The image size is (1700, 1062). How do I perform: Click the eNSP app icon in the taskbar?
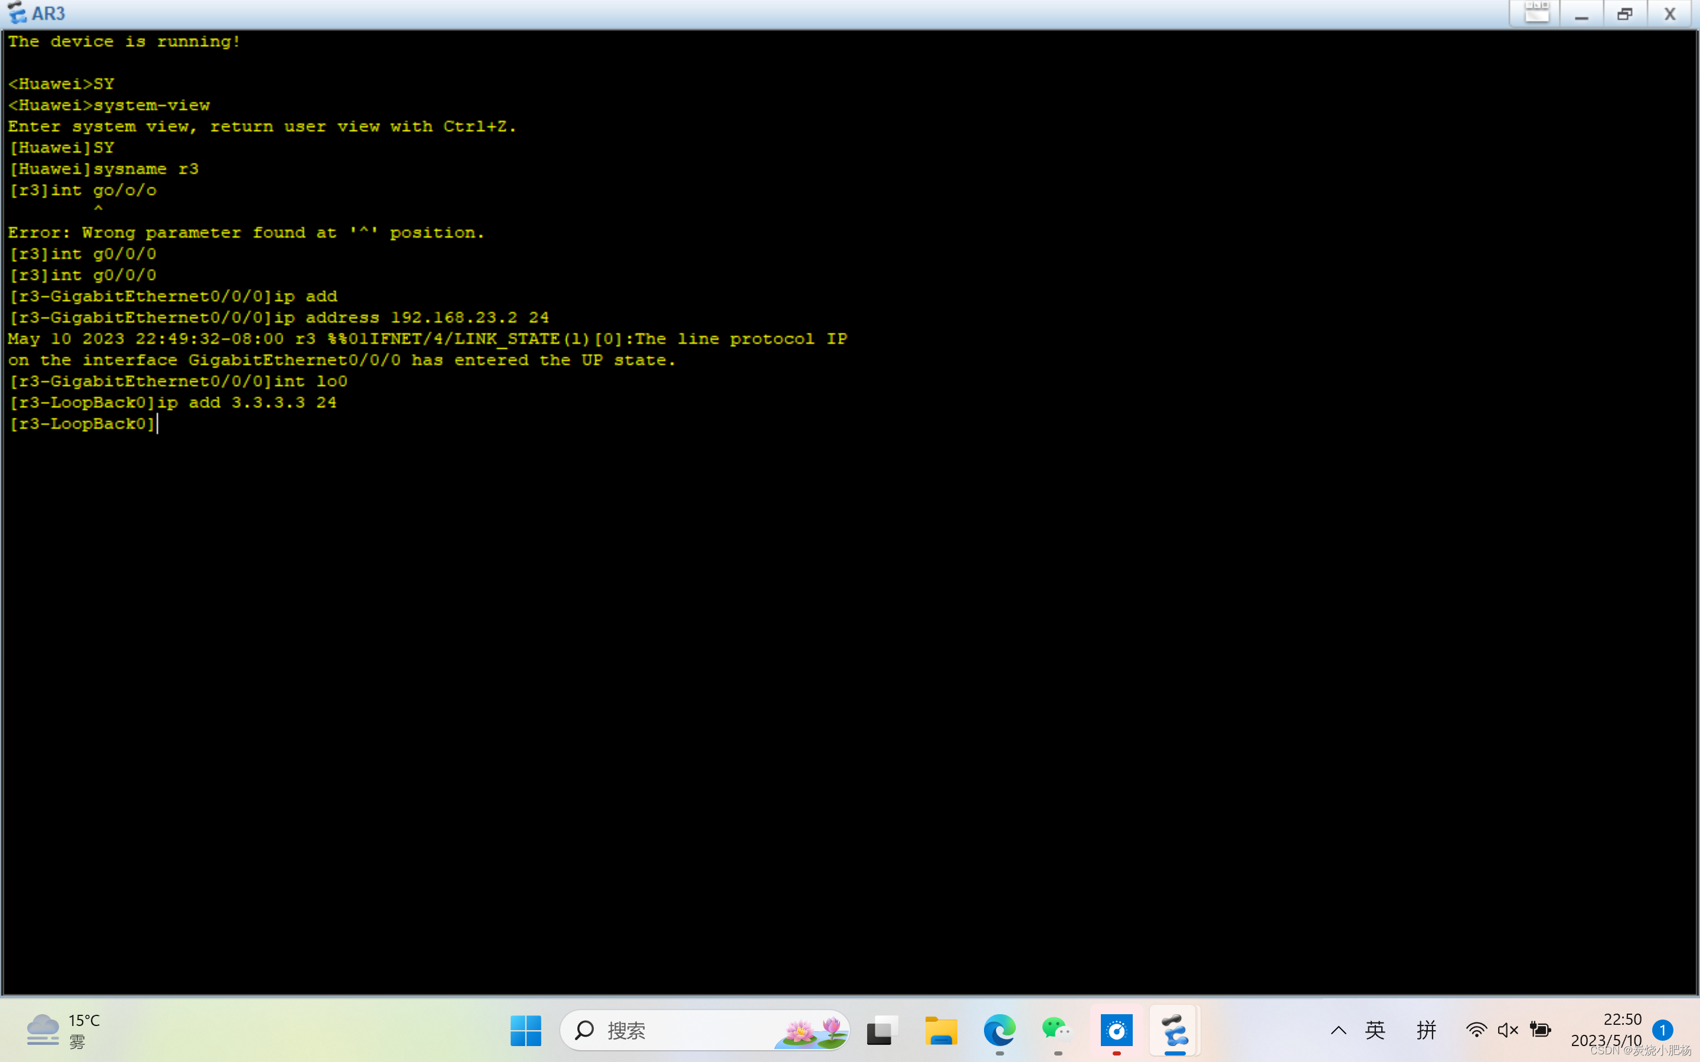pyautogui.click(x=1175, y=1030)
